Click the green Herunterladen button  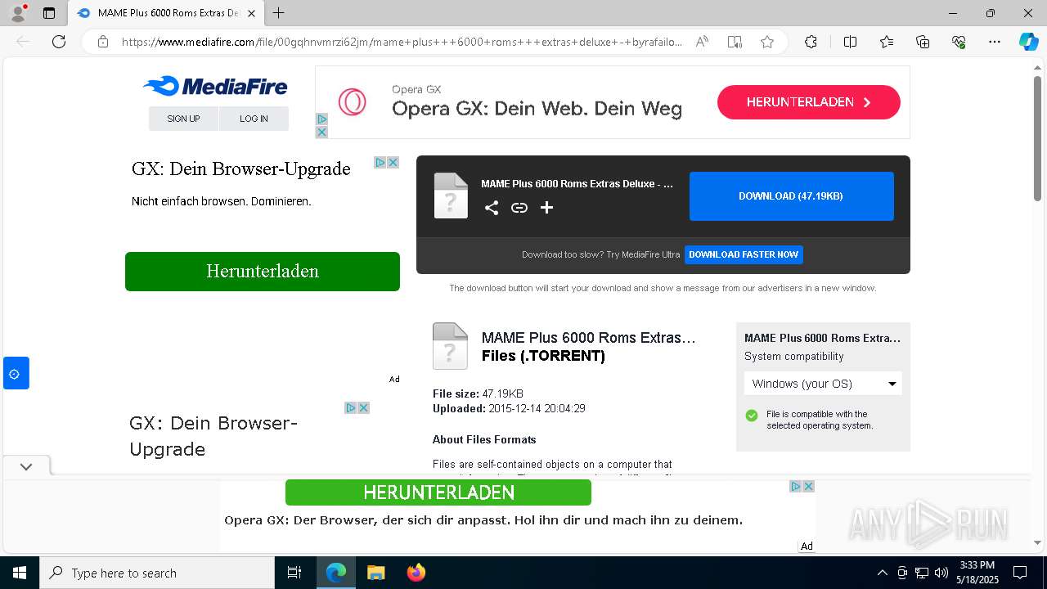pos(263,272)
